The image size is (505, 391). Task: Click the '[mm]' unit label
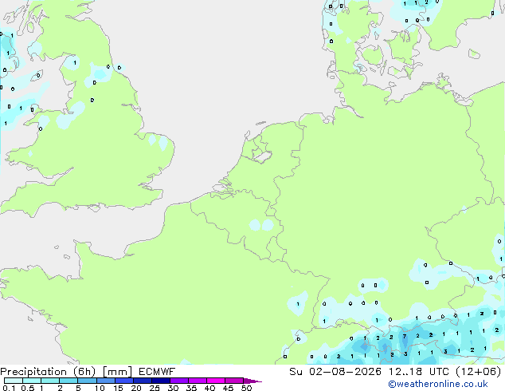tap(117, 372)
